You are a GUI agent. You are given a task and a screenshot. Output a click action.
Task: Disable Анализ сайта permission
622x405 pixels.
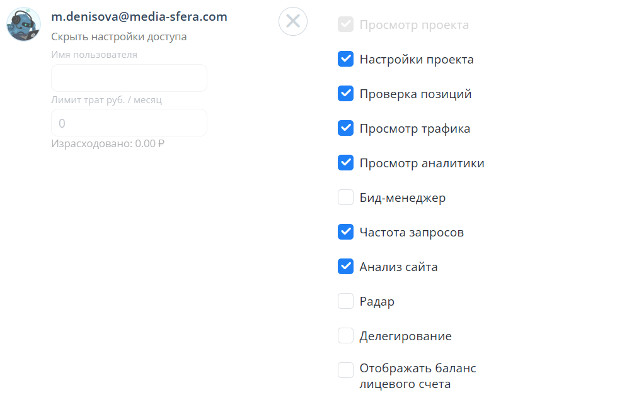coord(345,267)
